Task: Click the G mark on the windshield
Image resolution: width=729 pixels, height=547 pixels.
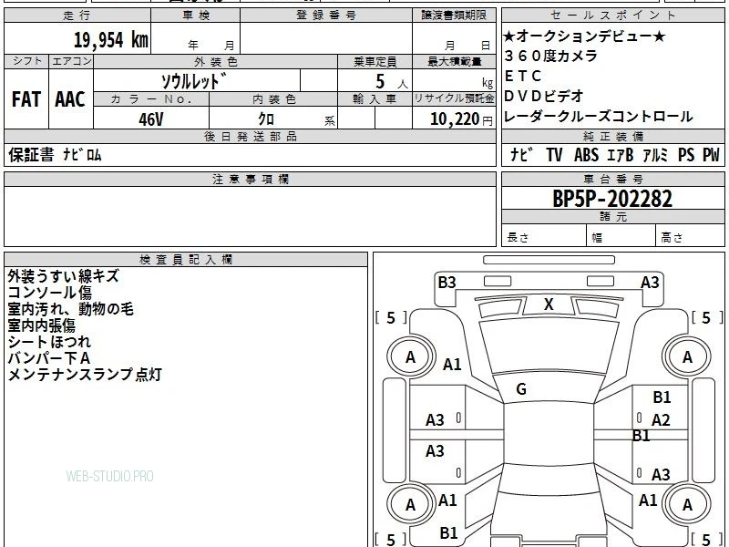Action: pos(521,389)
